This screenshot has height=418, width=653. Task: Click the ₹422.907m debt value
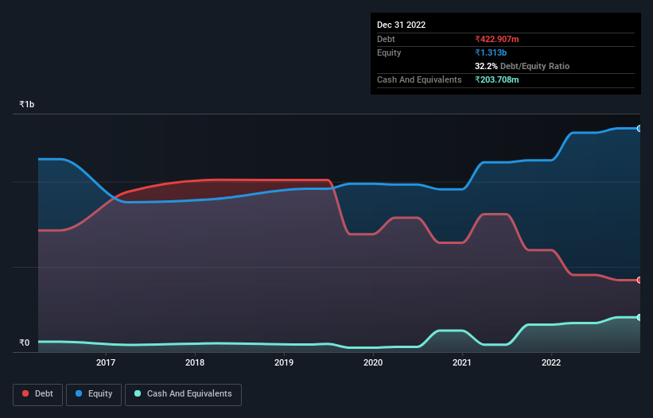click(x=497, y=39)
